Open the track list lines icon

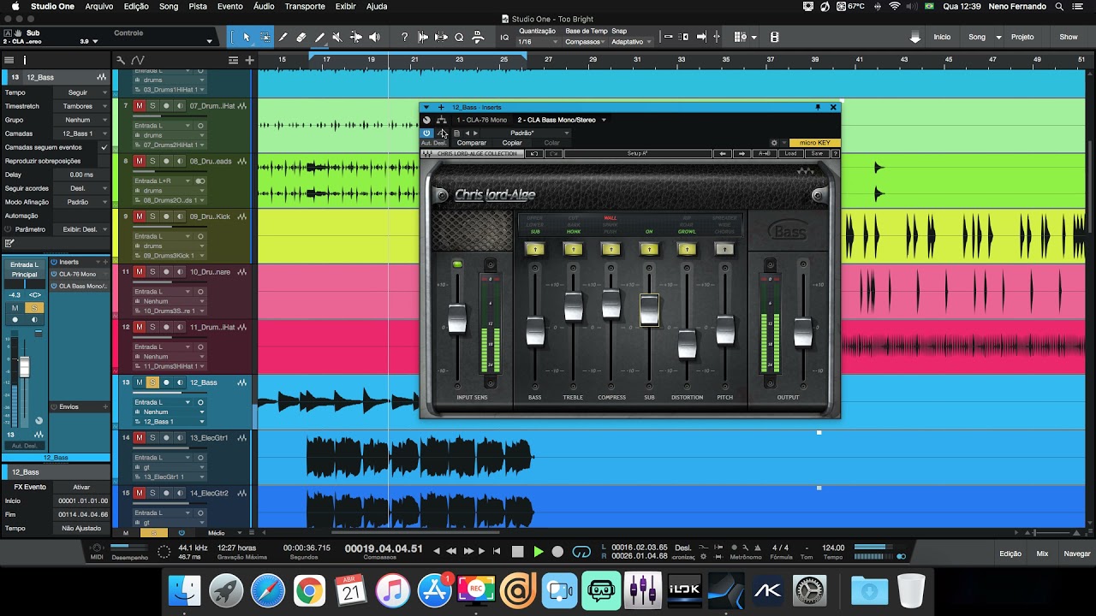233,60
